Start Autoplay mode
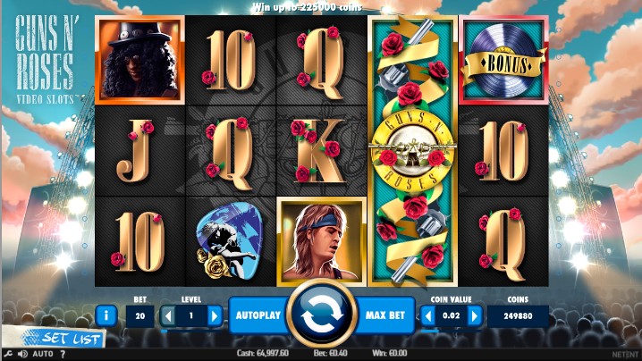 click(x=258, y=315)
